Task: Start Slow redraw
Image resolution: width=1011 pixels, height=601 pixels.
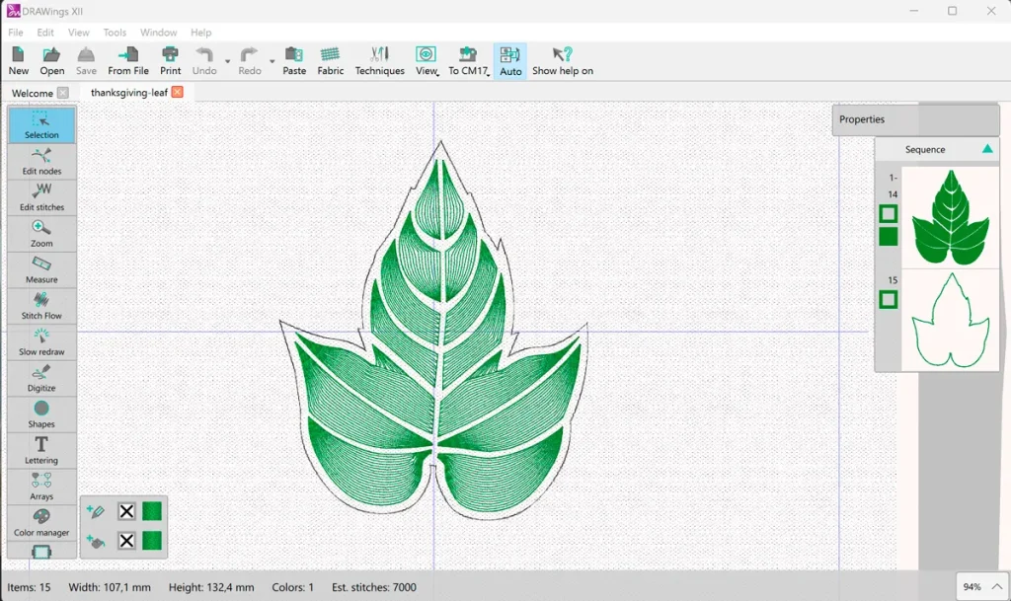Action: click(41, 341)
